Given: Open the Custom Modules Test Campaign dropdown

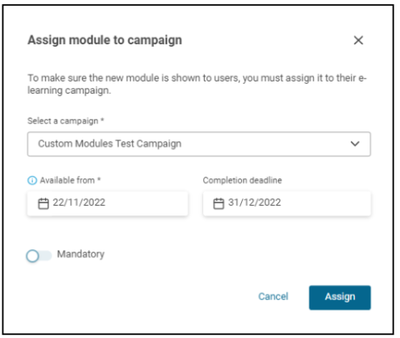Looking at the screenshot, I should pos(199,144).
